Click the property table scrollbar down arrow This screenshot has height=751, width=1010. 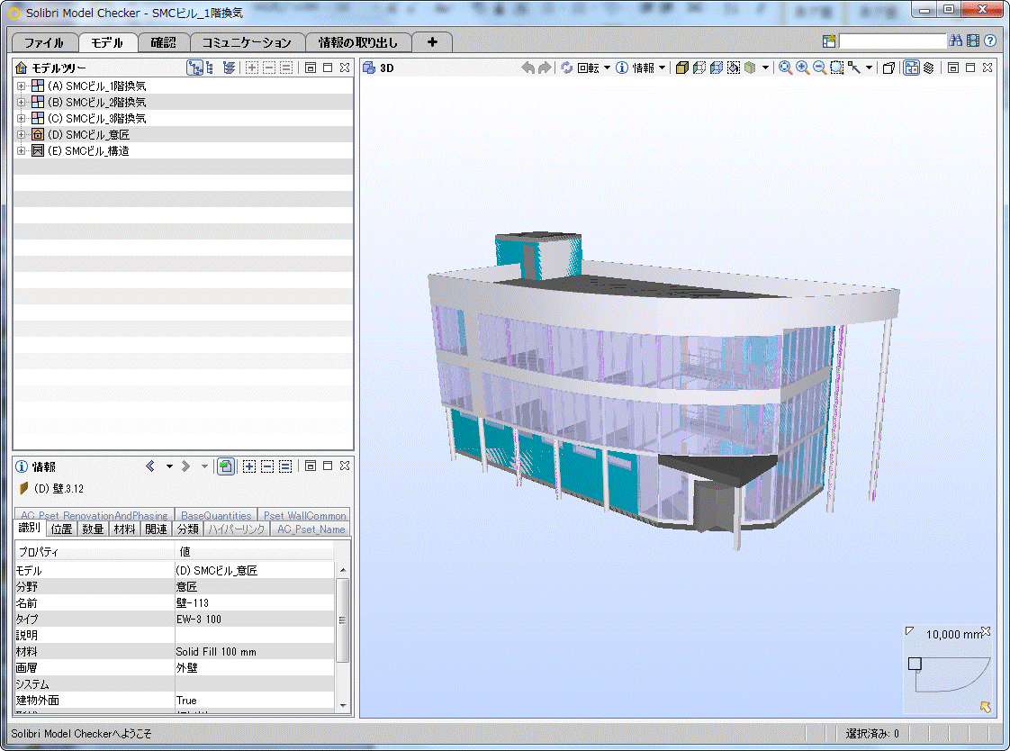343,705
